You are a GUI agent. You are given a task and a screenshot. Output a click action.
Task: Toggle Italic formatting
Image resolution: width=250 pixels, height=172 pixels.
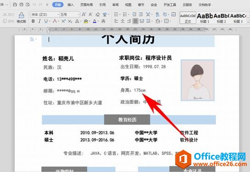pos(40,21)
